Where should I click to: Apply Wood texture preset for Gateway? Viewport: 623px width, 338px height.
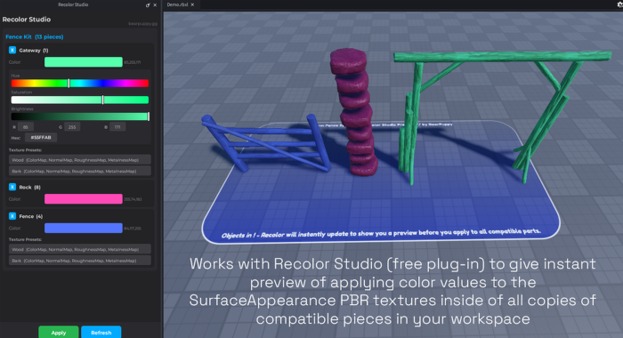tap(80, 160)
